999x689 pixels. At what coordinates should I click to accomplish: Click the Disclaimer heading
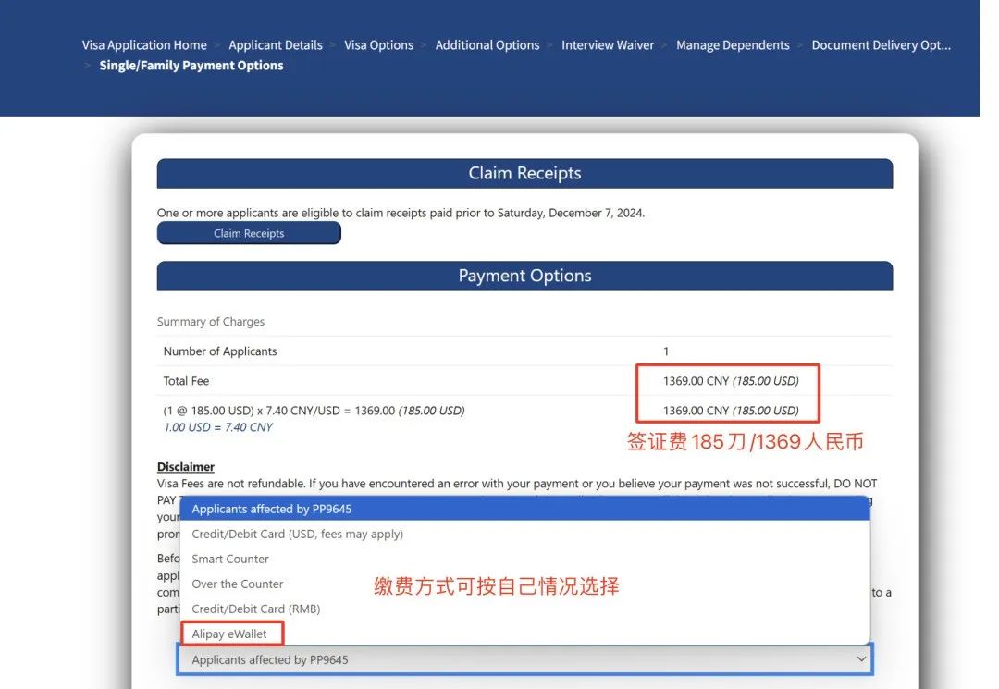[x=186, y=467]
